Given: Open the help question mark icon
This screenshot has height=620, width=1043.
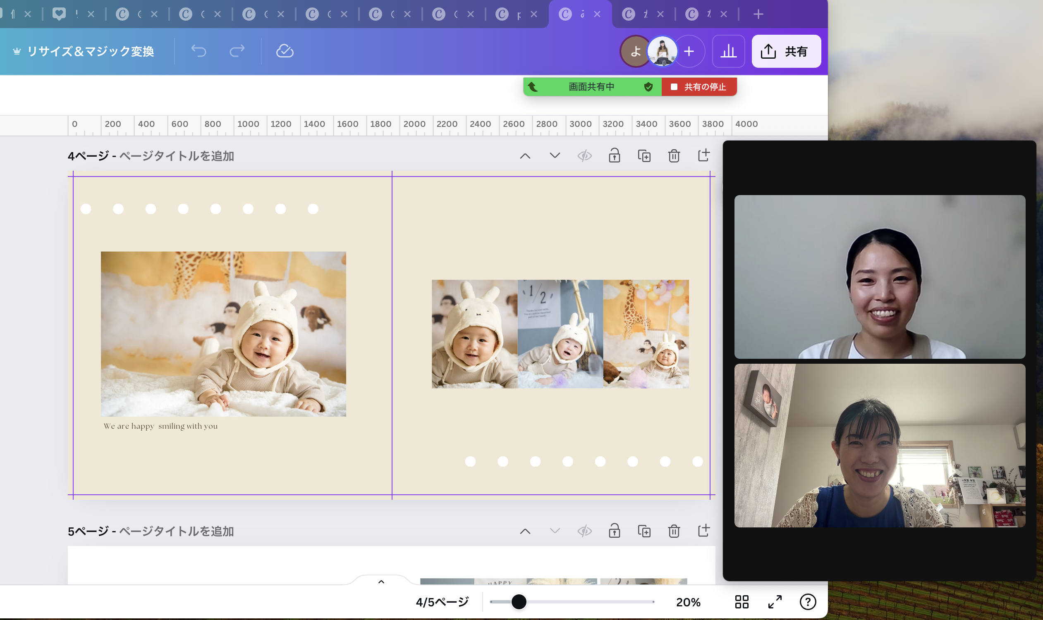Looking at the screenshot, I should click(808, 602).
